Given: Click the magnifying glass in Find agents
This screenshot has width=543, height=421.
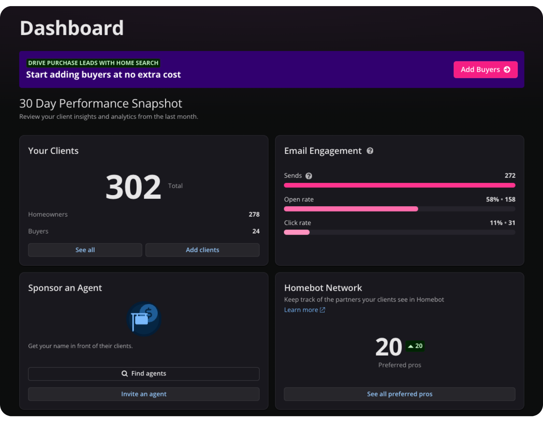Looking at the screenshot, I should pos(125,373).
